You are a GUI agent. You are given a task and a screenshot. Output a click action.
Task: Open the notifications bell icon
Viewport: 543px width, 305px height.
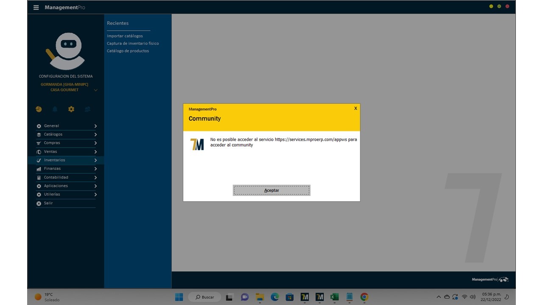coord(55,109)
